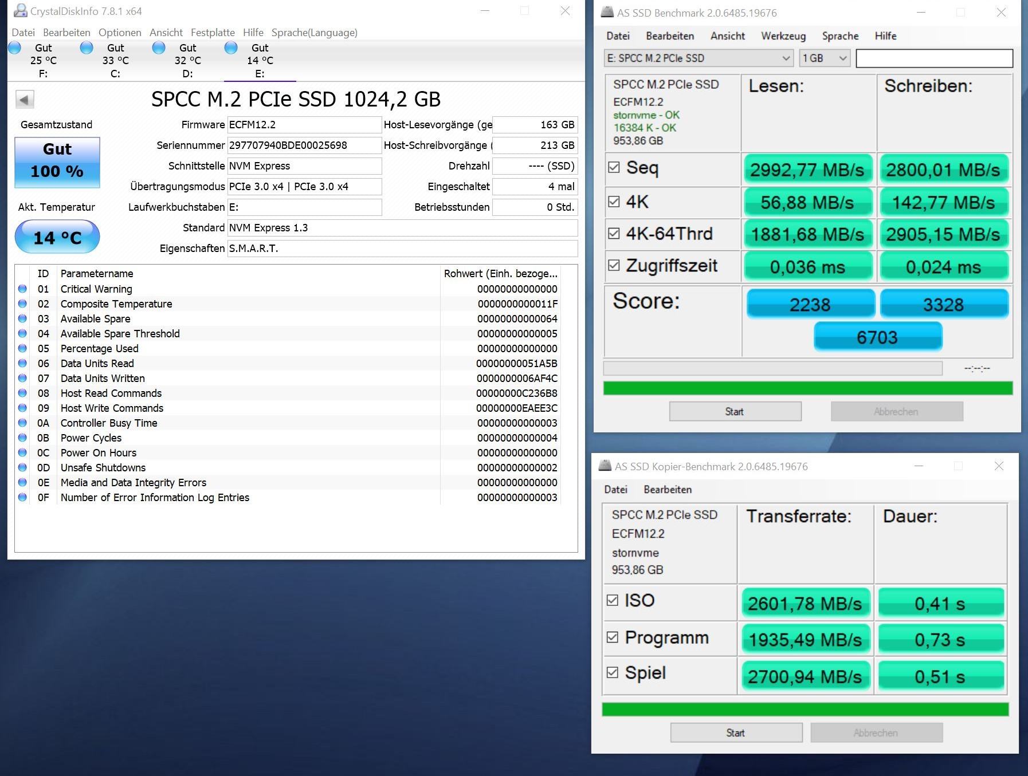Click the Parametername column header
1028x776 pixels.
pos(248,274)
